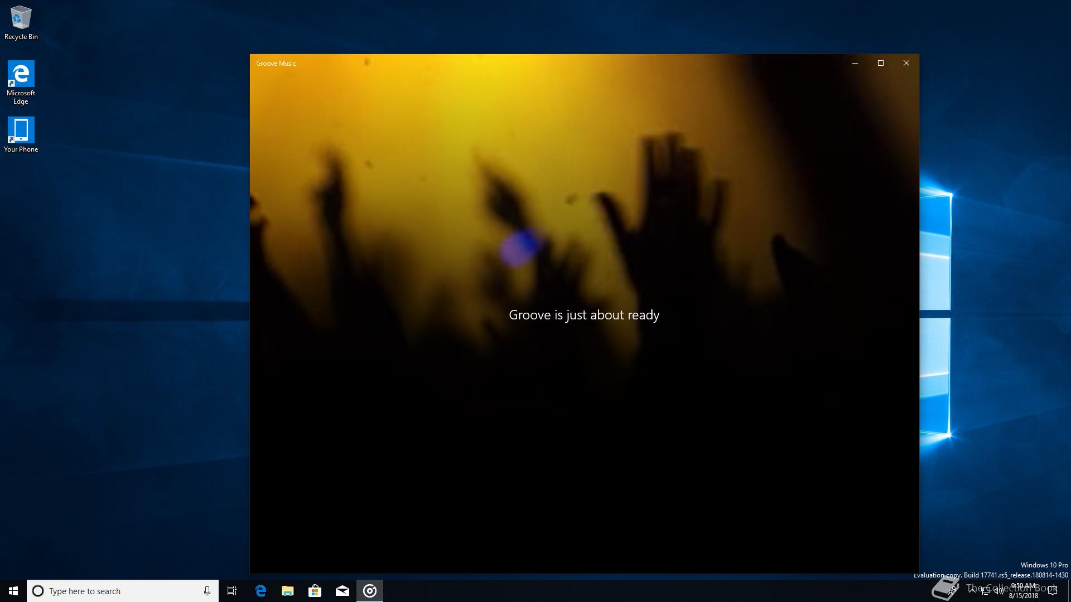Viewport: 1071px width, 602px height.
Task: Open the network status tray icon
Action: pos(986,591)
